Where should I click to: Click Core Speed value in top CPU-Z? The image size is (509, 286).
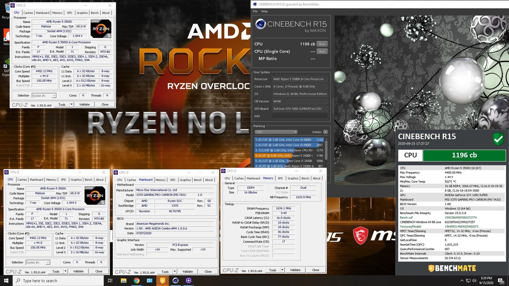click(x=44, y=71)
